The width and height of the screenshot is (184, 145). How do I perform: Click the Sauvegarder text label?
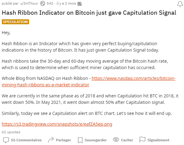[96, 140]
